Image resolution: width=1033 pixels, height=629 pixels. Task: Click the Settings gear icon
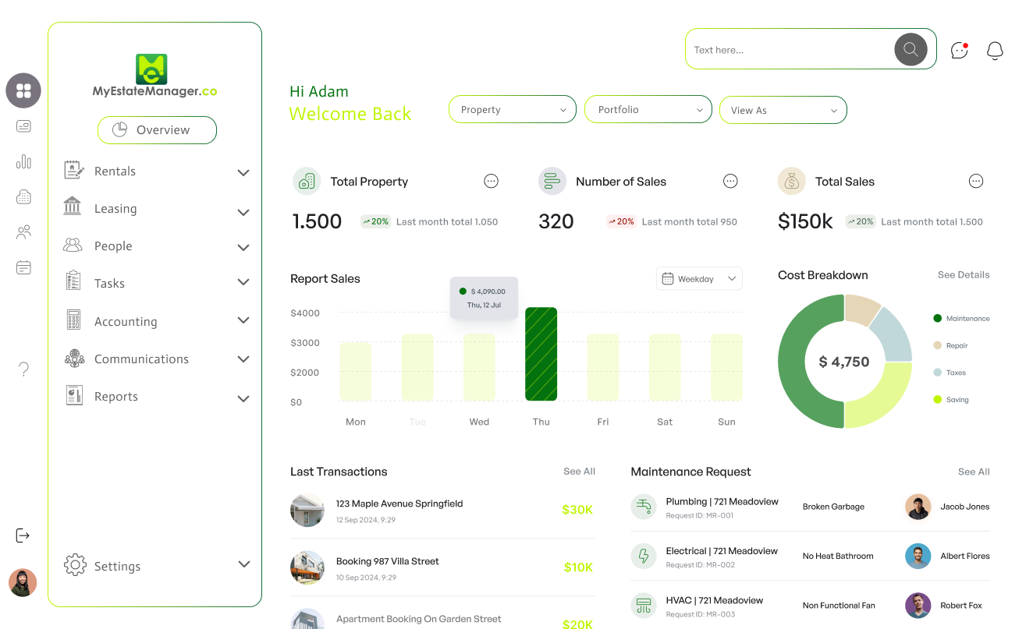75,565
